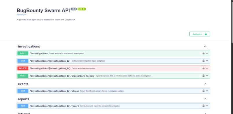This screenshot has width=233, height=114.
Task: Click the investigations tag heading
Action: coord(29,46)
